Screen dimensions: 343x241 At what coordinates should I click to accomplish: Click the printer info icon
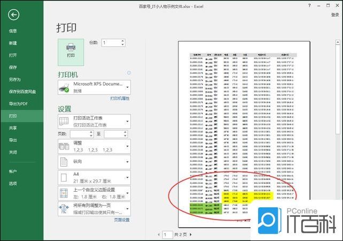(129, 73)
